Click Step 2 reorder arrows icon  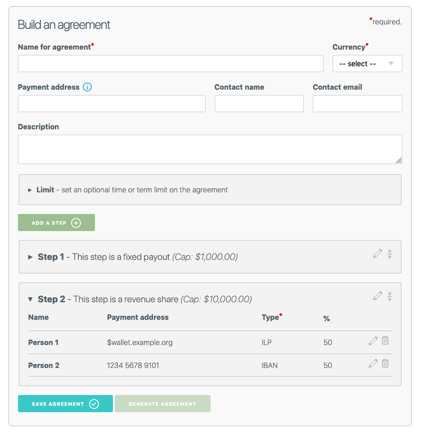pyautogui.click(x=390, y=296)
